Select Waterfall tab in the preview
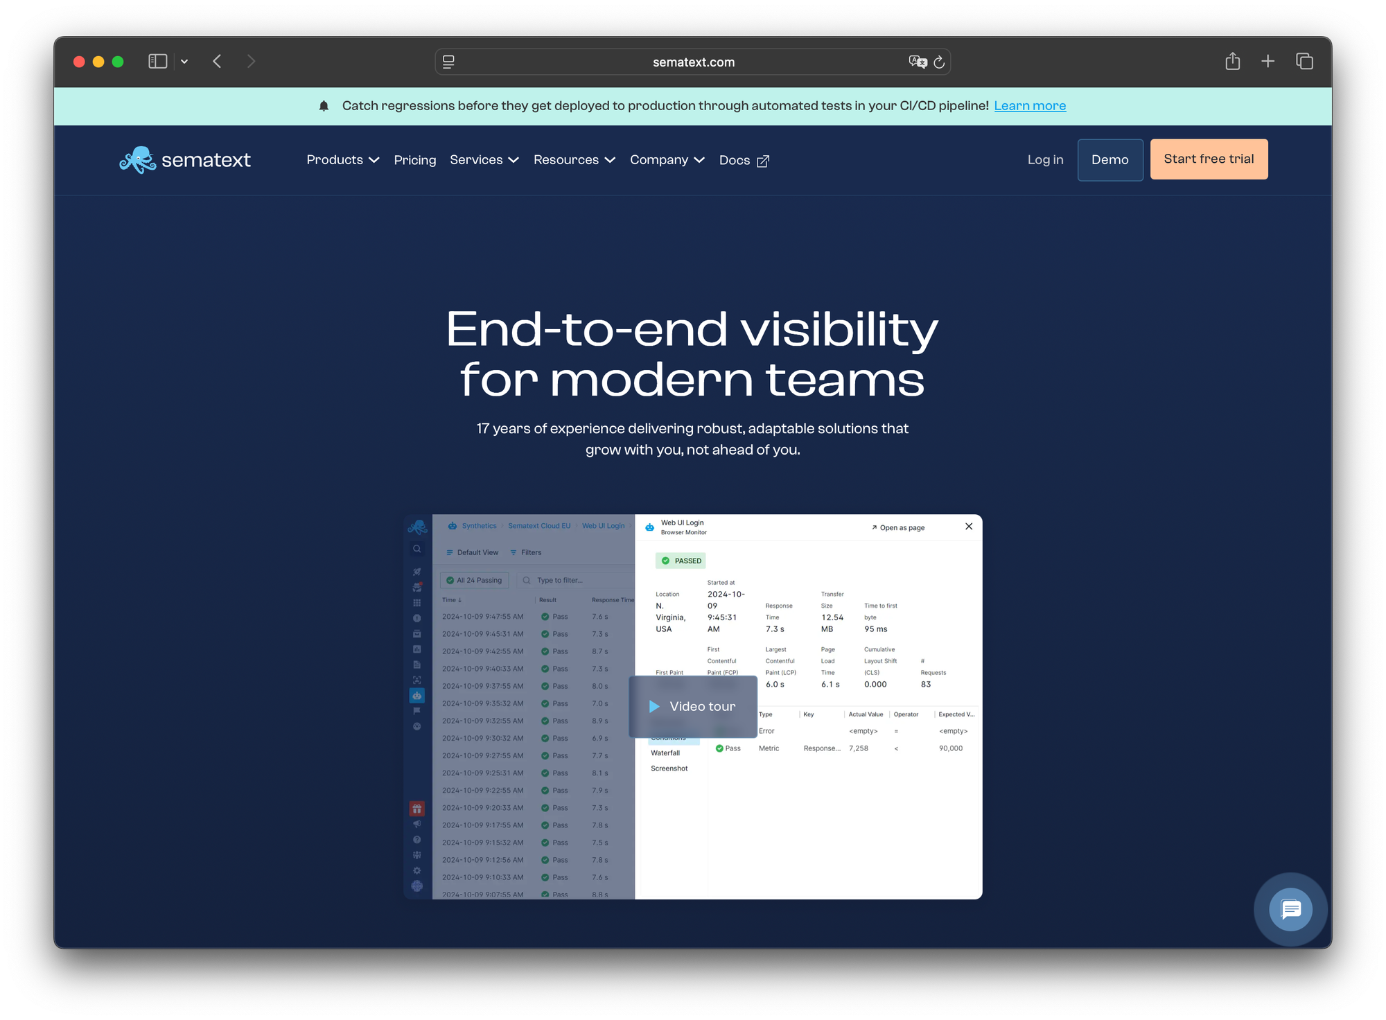This screenshot has width=1386, height=1020. tap(665, 753)
